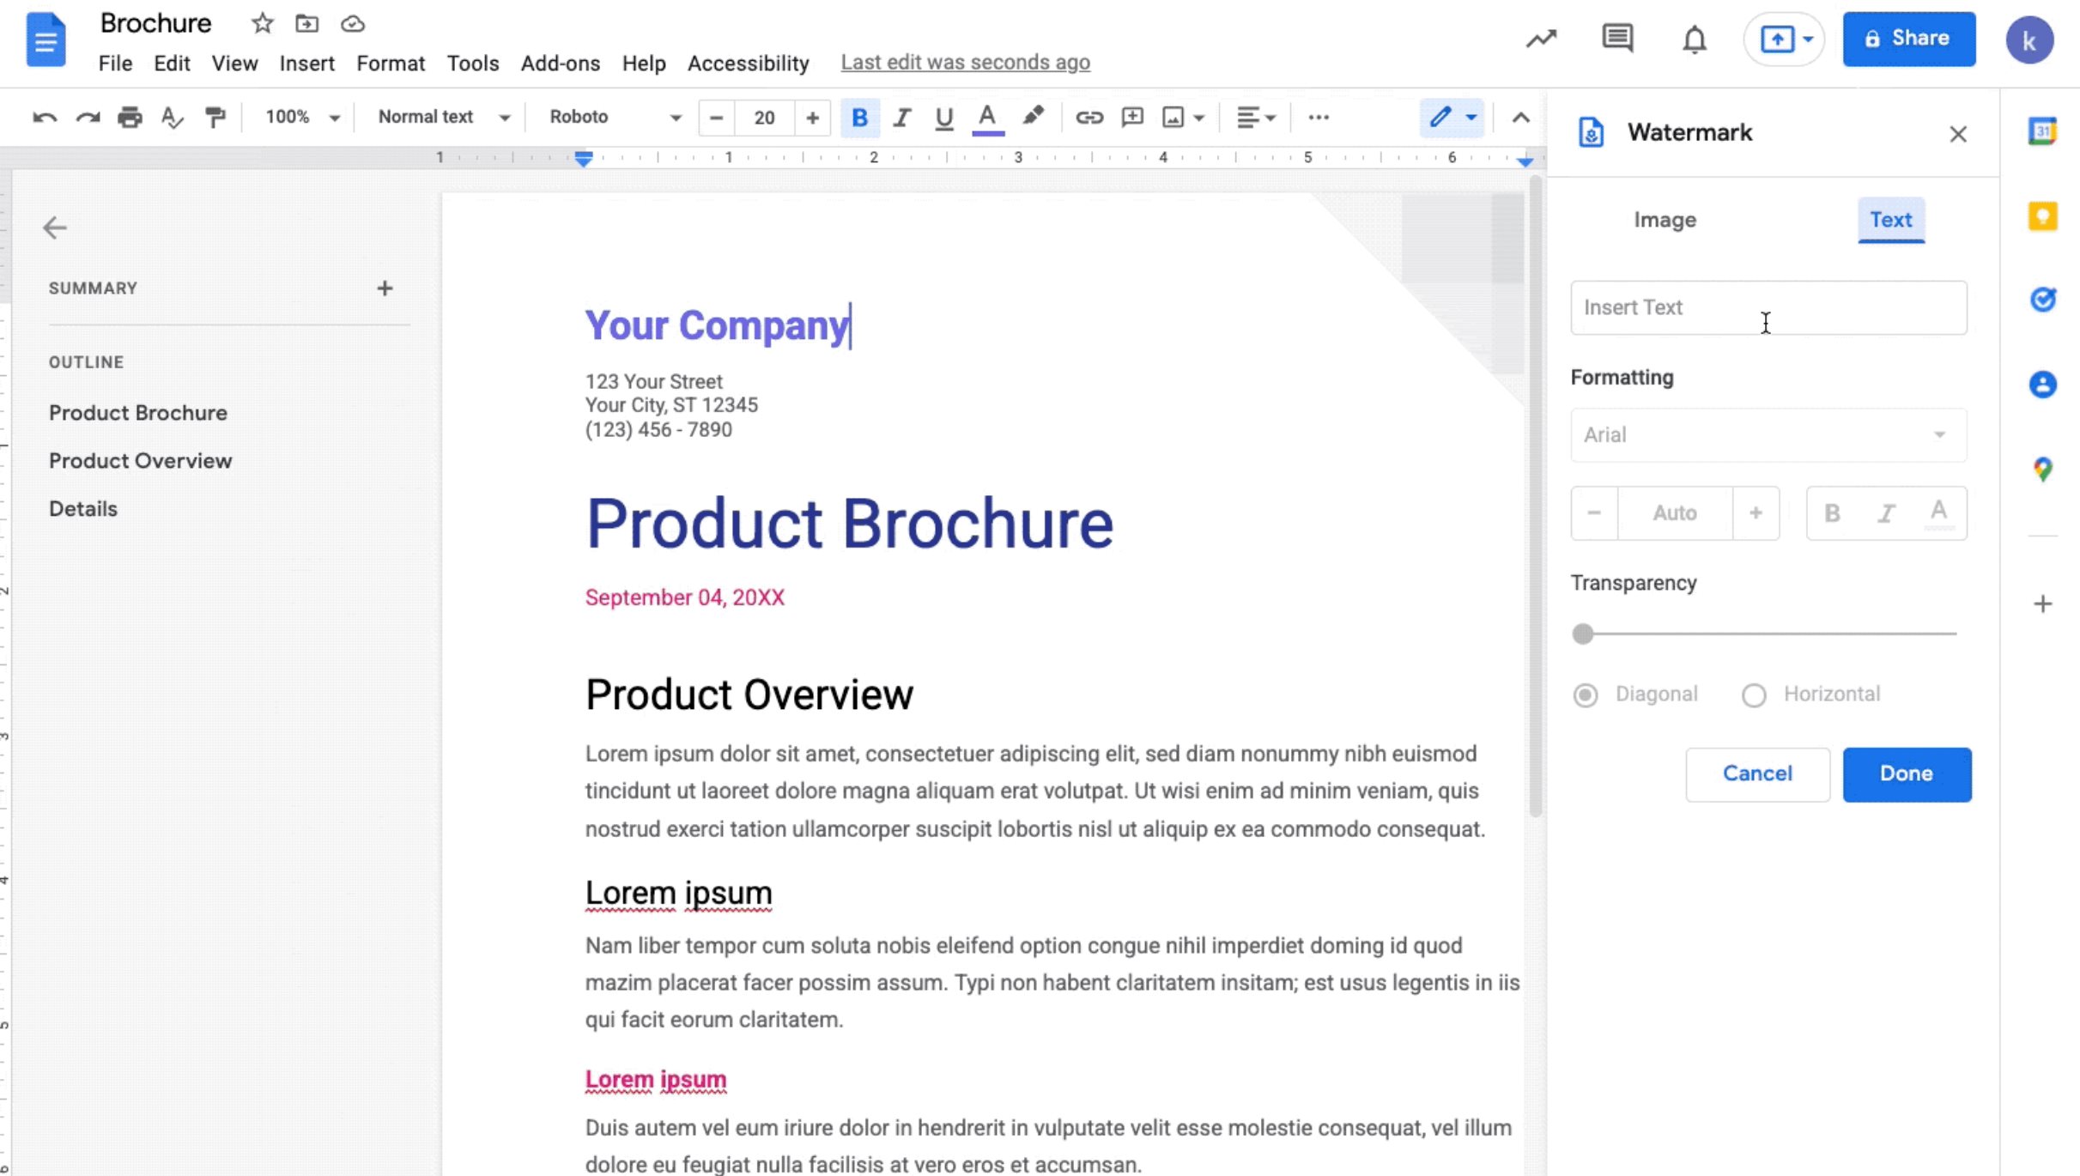Open the zoom 100% dropdown
2080x1176 pixels.
pyautogui.click(x=303, y=117)
